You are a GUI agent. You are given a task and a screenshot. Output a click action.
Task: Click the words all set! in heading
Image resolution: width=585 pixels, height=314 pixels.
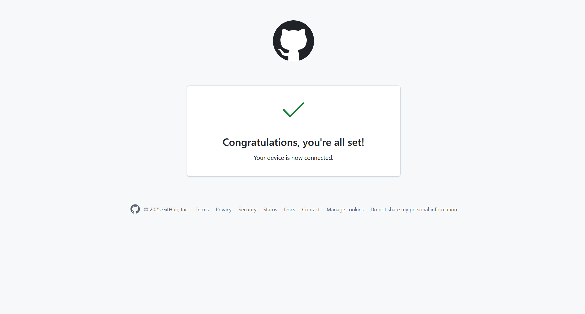click(x=349, y=142)
